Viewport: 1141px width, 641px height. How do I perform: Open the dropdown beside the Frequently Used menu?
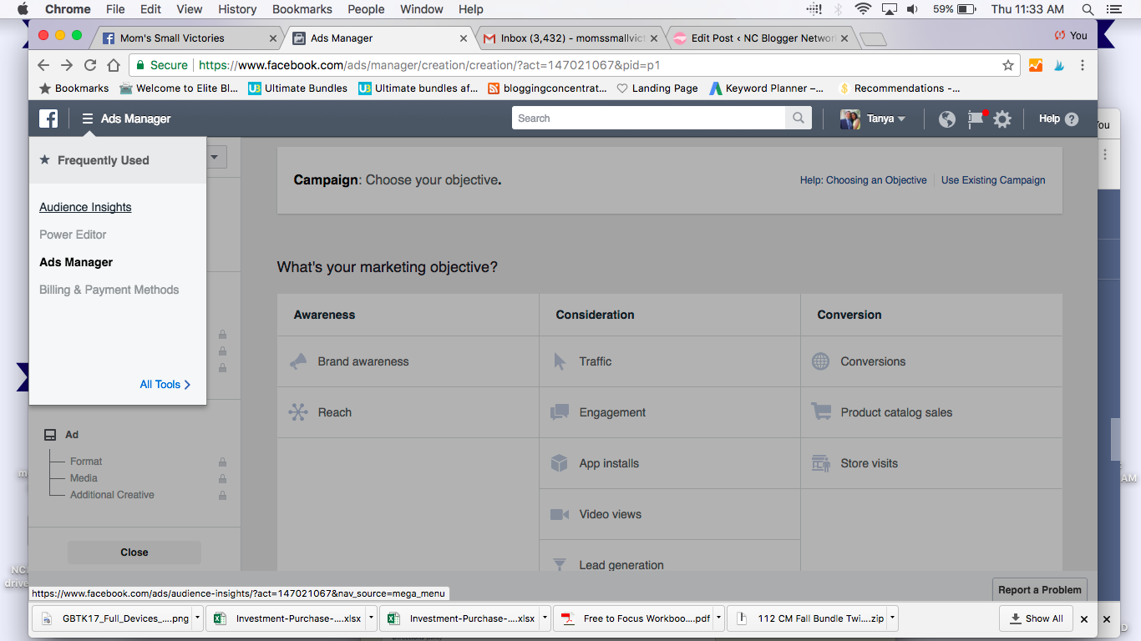(x=216, y=157)
